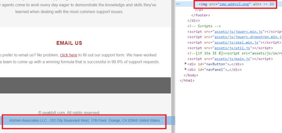Select the Scripts comment line

[x=204, y=26]
